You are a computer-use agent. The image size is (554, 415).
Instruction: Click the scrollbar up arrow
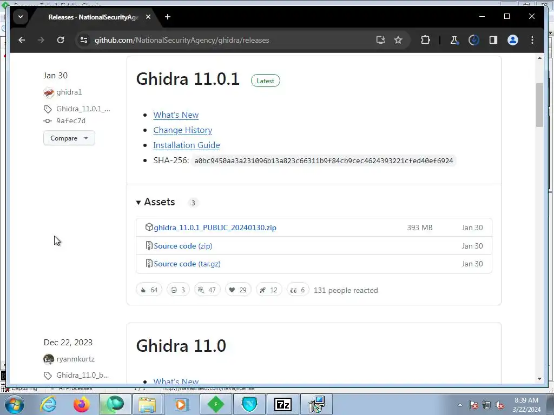pos(539,58)
